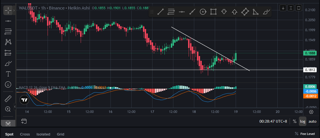
Task: Activate the zoom in tool
Action: [x=8, y=109]
